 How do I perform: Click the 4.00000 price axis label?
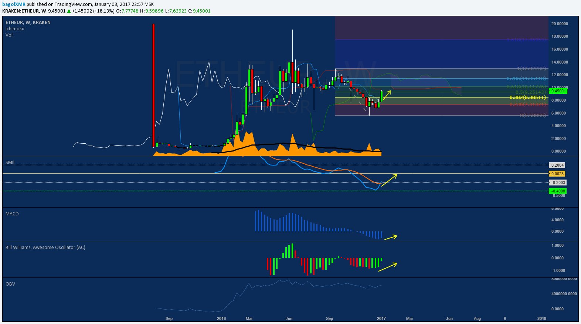pyautogui.click(x=558, y=126)
